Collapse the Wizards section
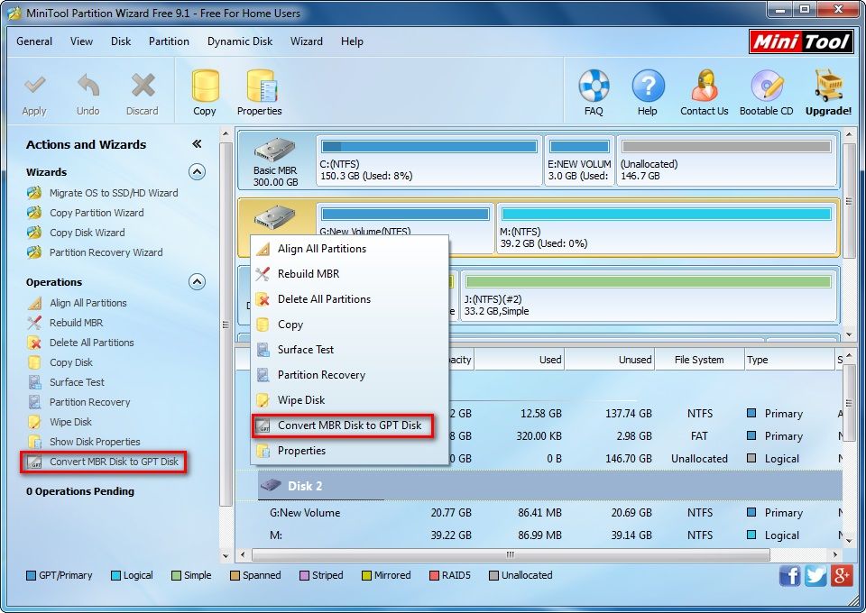The width and height of the screenshot is (866, 613). [x=198, y=172]
